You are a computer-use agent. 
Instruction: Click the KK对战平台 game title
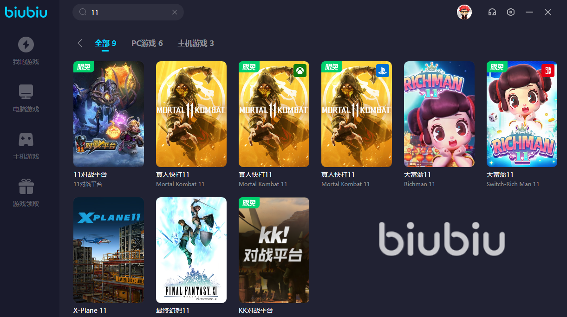point(256,311)
